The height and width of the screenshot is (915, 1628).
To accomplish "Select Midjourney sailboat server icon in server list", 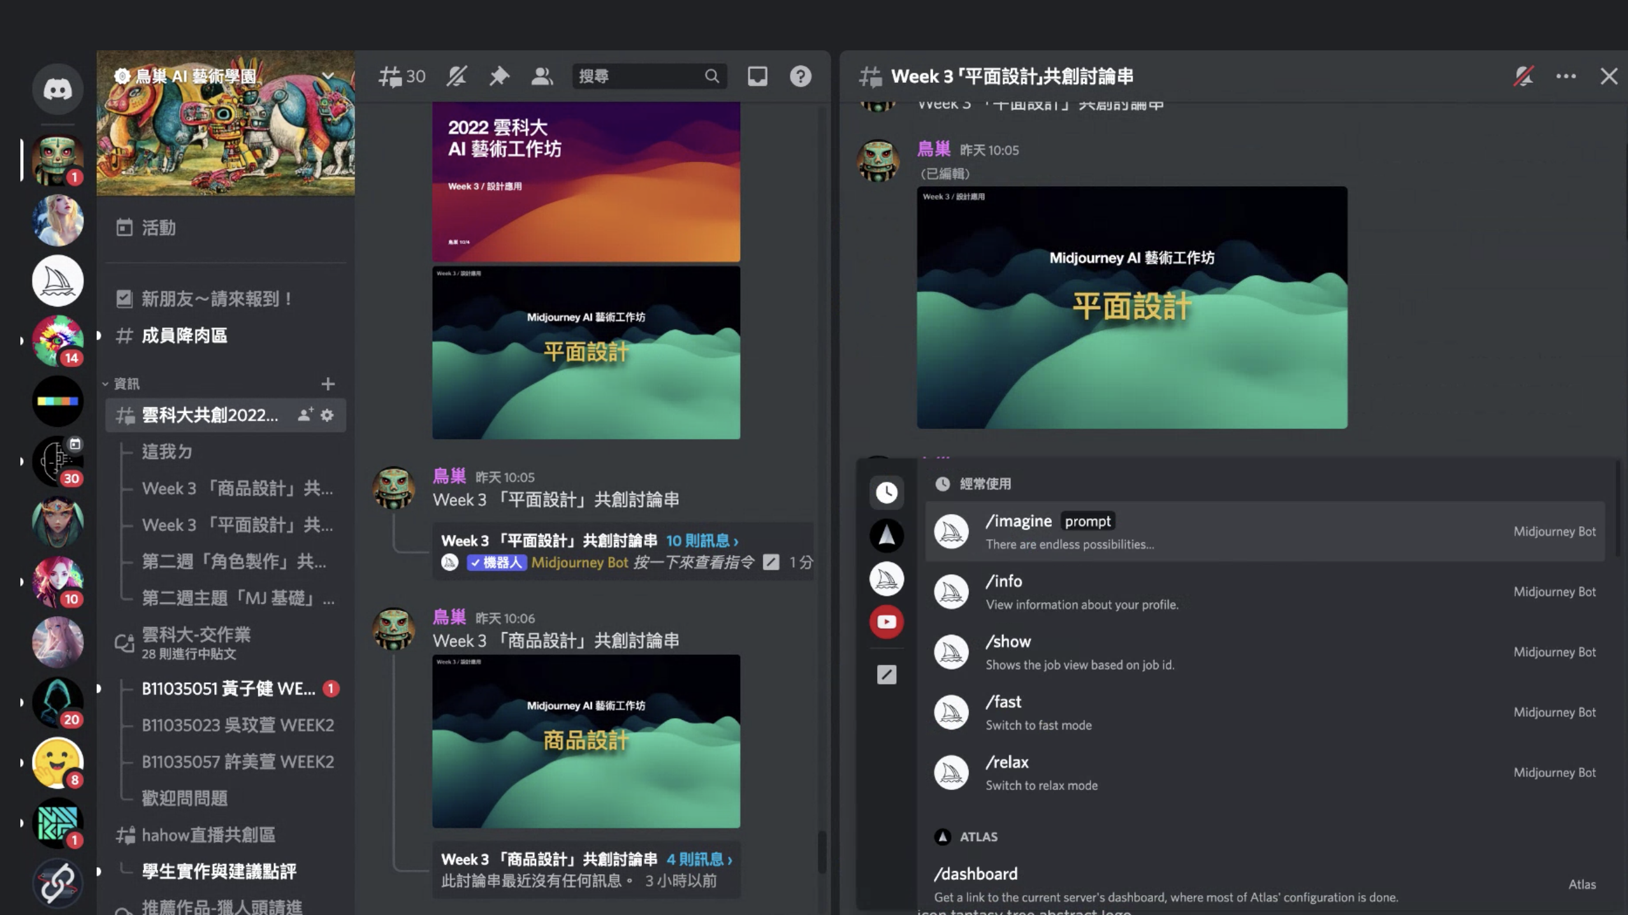I will (57, 280).
